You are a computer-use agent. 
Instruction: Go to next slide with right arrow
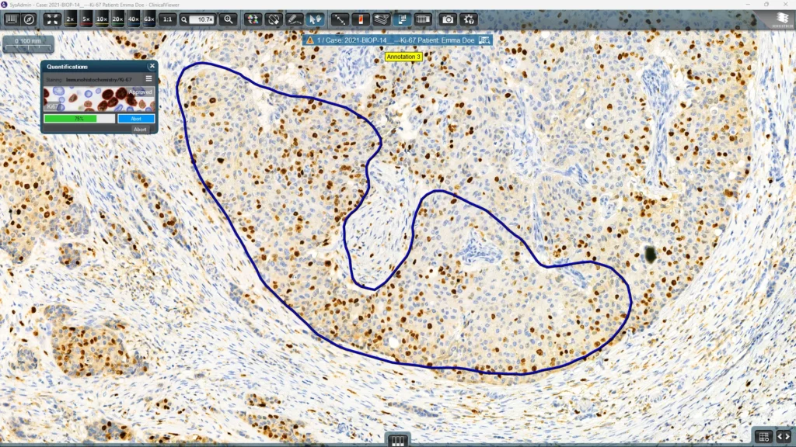click(788, 436)
